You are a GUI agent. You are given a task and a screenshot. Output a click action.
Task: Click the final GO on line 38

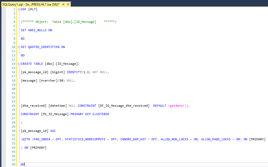coord(23,164)
